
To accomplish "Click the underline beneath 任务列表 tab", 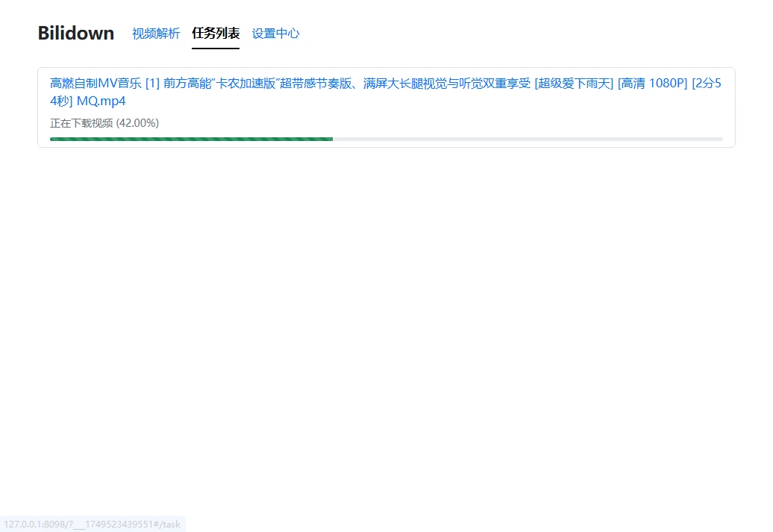I will coord(216,48).
